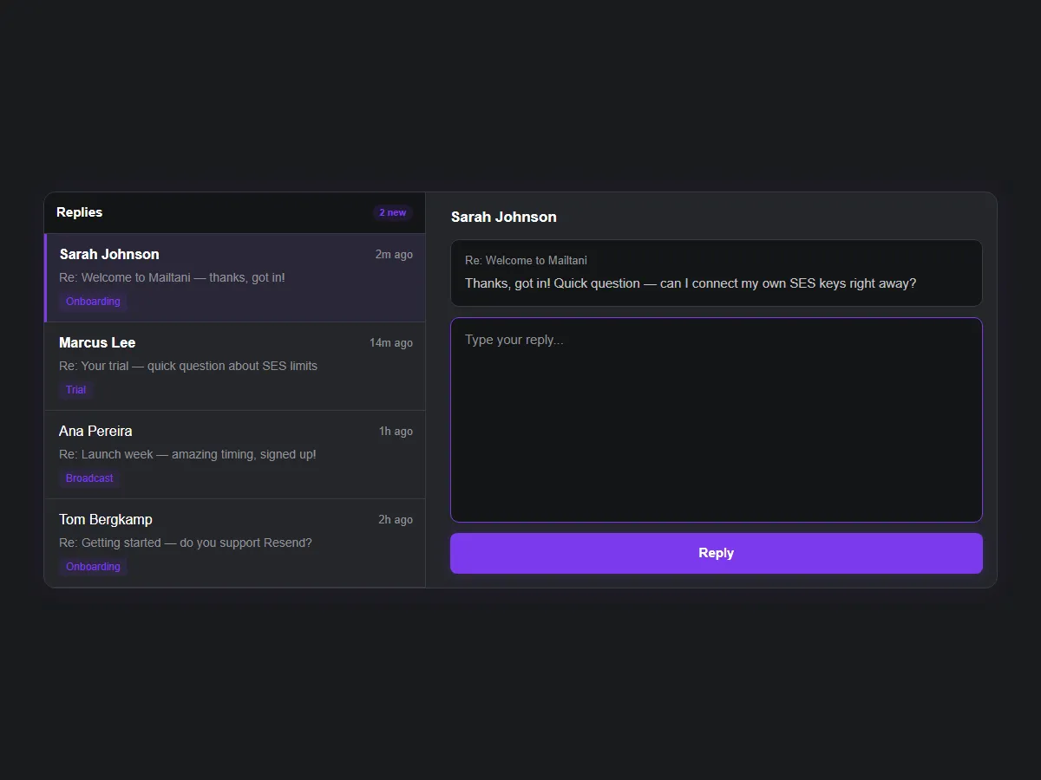This screenshot has height=780, width=1041.
Task: Click the Reply button
Action: click(716, 553)
